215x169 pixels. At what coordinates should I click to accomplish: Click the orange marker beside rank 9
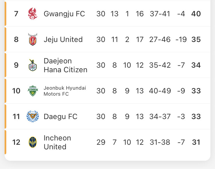(5, 65)
